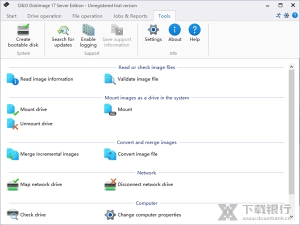
Task: Mount an ISO image
Action: click(x=124, y=109)
